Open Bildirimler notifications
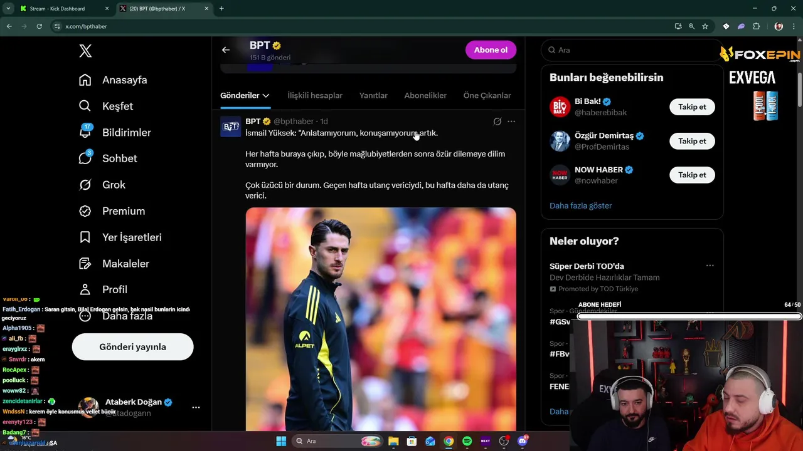803x451 pixels. click(115, 133)
